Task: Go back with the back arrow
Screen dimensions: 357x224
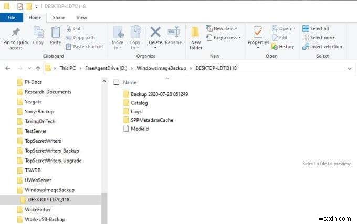Action: 8,68
